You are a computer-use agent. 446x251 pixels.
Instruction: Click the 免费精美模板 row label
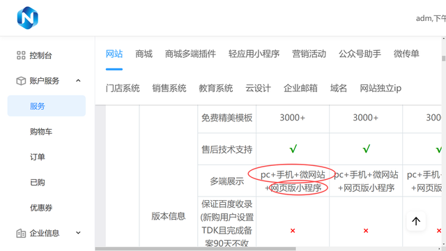point(227,118)
